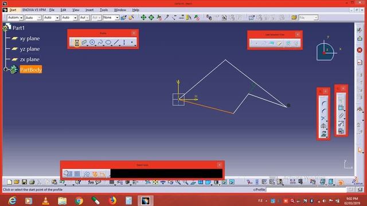Open the Formula f(x) icon
367x206 pixels.
point(91,182)
